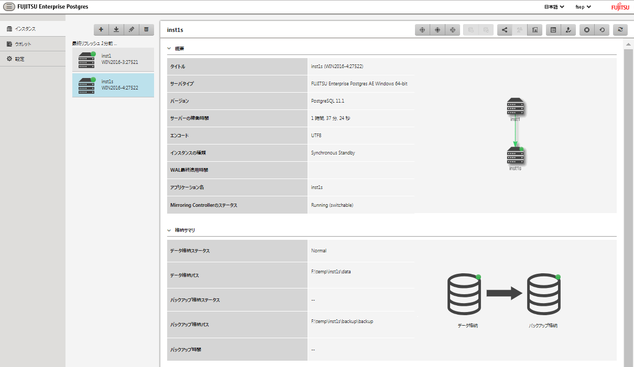The width and height of the screenshot is (634, 367).
Task: Click the 'バックアップ格納パス' row label
Action: tap(190, 325)
